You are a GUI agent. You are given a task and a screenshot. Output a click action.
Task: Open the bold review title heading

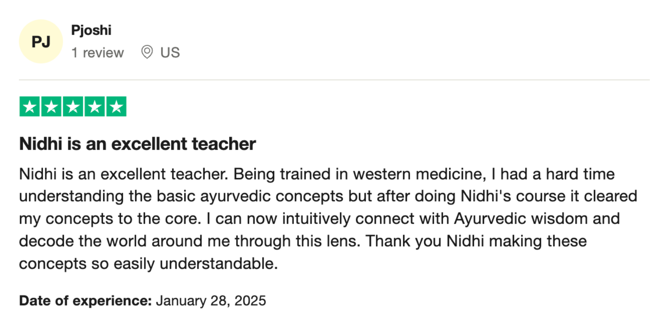coord(137,144)
